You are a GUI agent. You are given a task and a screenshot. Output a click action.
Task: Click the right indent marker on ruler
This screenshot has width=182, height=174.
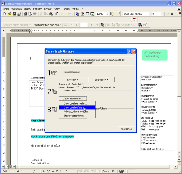point(138,31)
